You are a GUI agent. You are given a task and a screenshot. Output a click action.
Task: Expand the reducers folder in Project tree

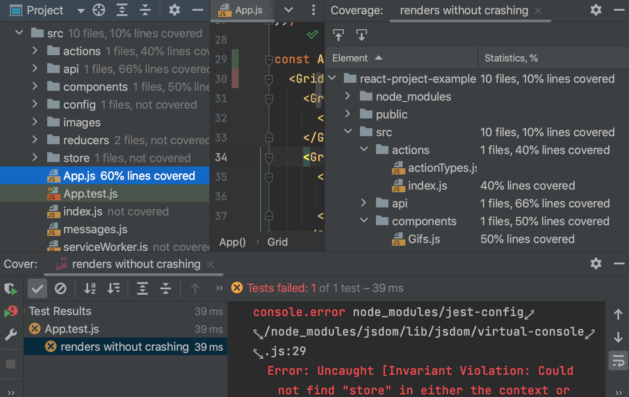coord(35,140)
